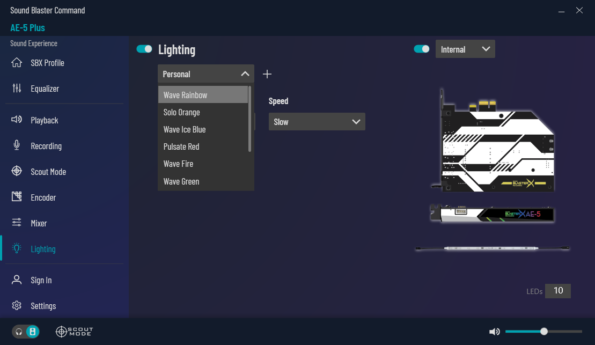595x345 pixels.
Task: Click the AE-5 card side-view image
Action: (x=492, y=214)
